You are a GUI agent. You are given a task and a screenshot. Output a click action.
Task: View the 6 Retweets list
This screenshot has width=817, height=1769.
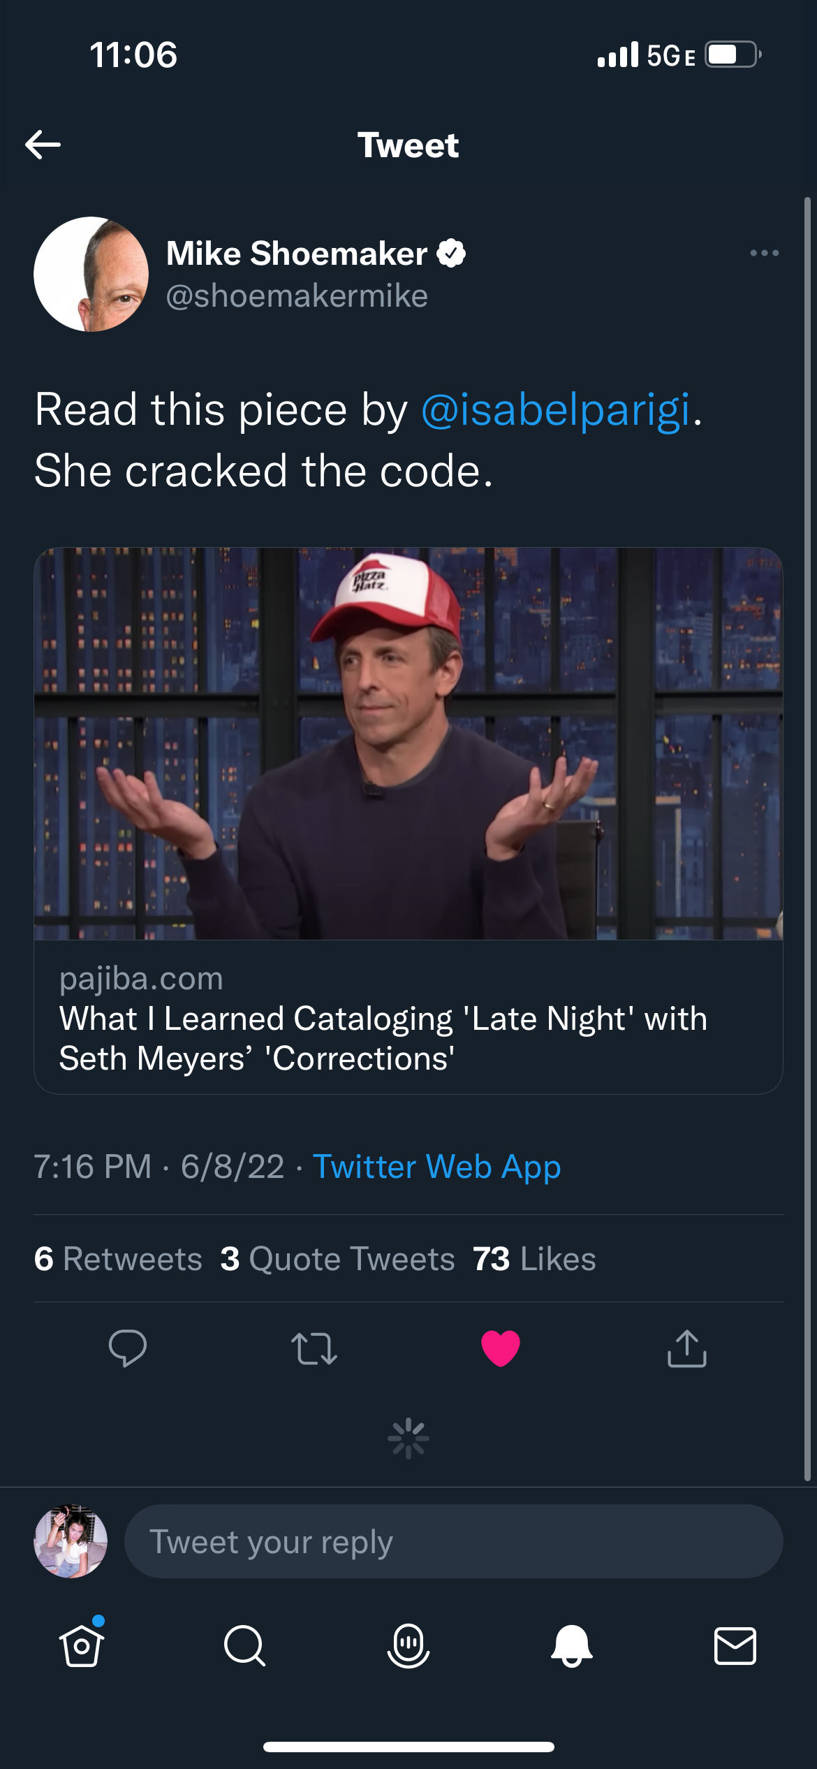118,1259
